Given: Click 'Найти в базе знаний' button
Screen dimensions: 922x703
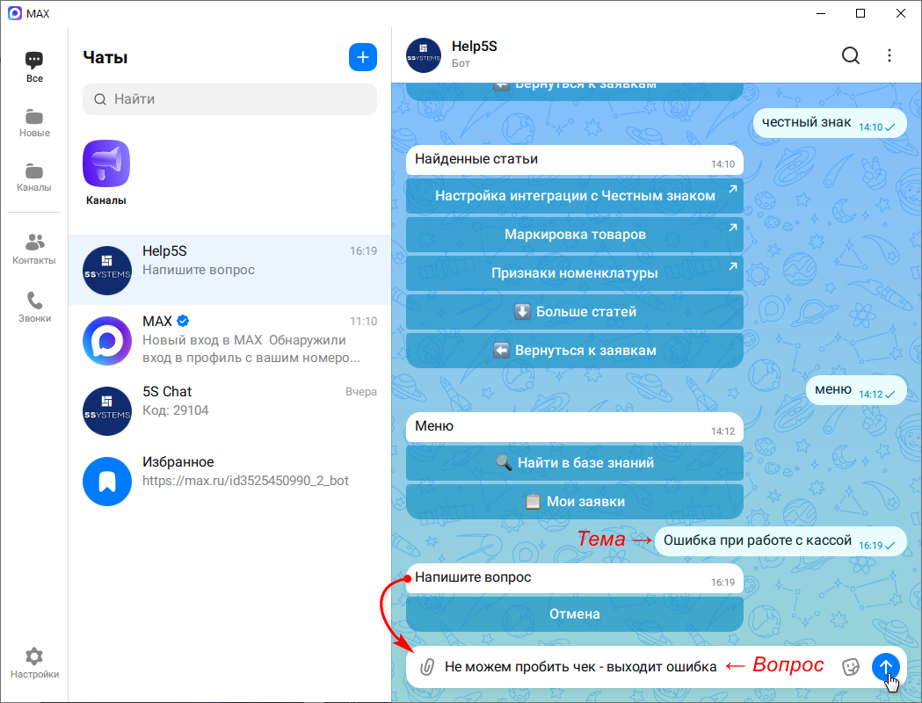Looking at the screenshot, I should tap(575, 462).
